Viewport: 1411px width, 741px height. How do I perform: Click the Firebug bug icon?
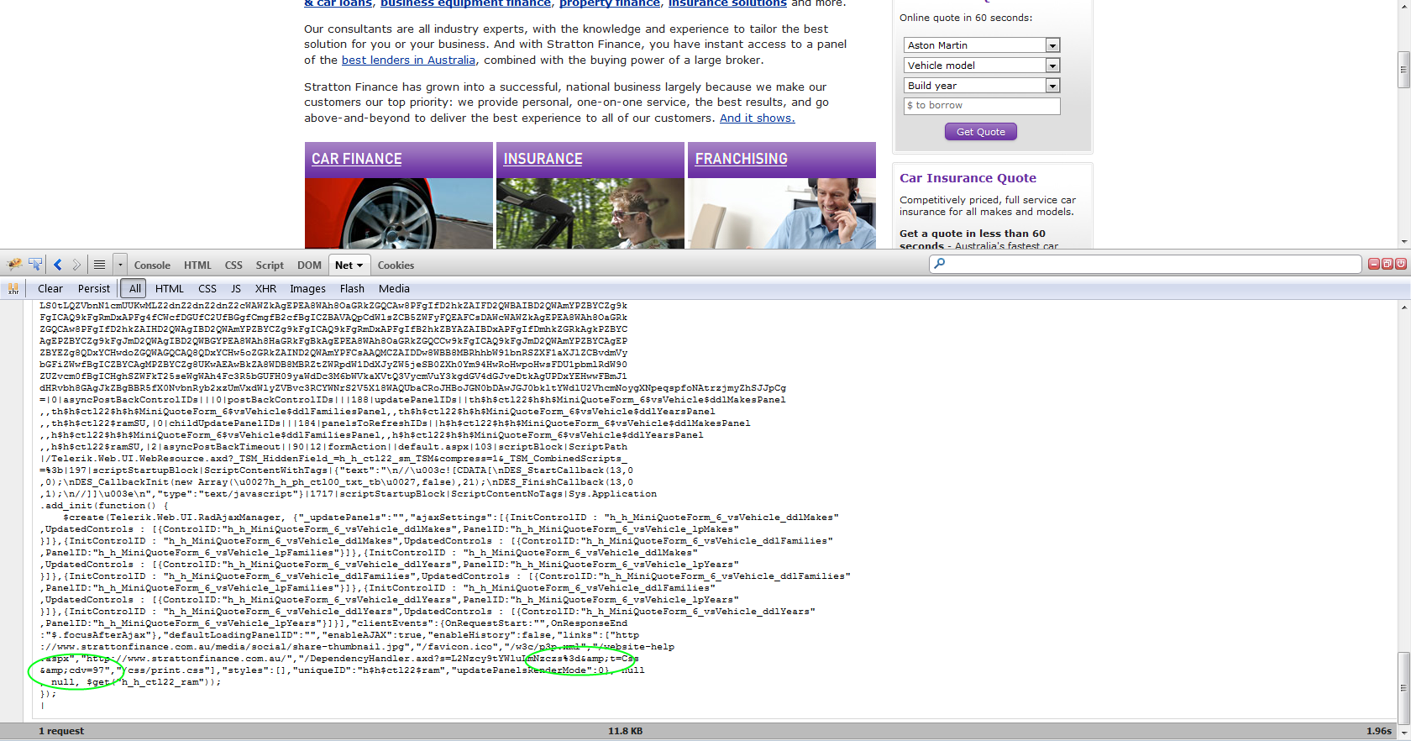point(14,265)
